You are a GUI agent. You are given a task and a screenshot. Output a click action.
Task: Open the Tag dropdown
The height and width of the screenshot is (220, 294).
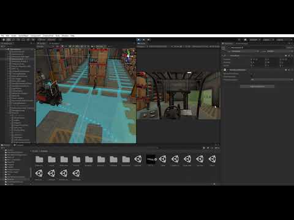(245, 51)
